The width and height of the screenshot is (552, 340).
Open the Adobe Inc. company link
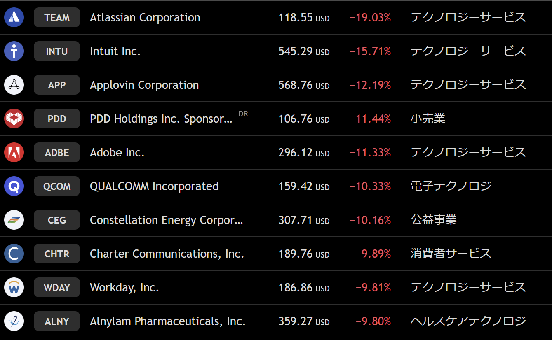coord(117,153)
